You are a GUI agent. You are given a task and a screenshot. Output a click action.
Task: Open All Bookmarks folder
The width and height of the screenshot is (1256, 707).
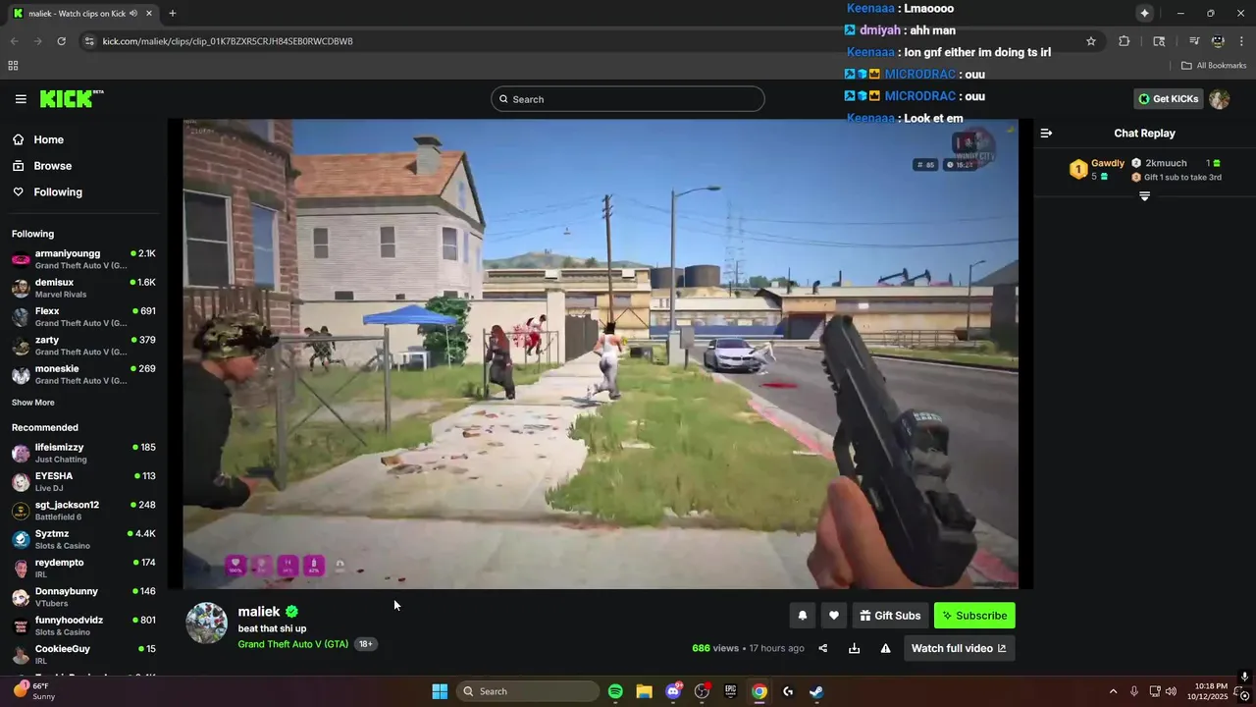coord(1214,66)
